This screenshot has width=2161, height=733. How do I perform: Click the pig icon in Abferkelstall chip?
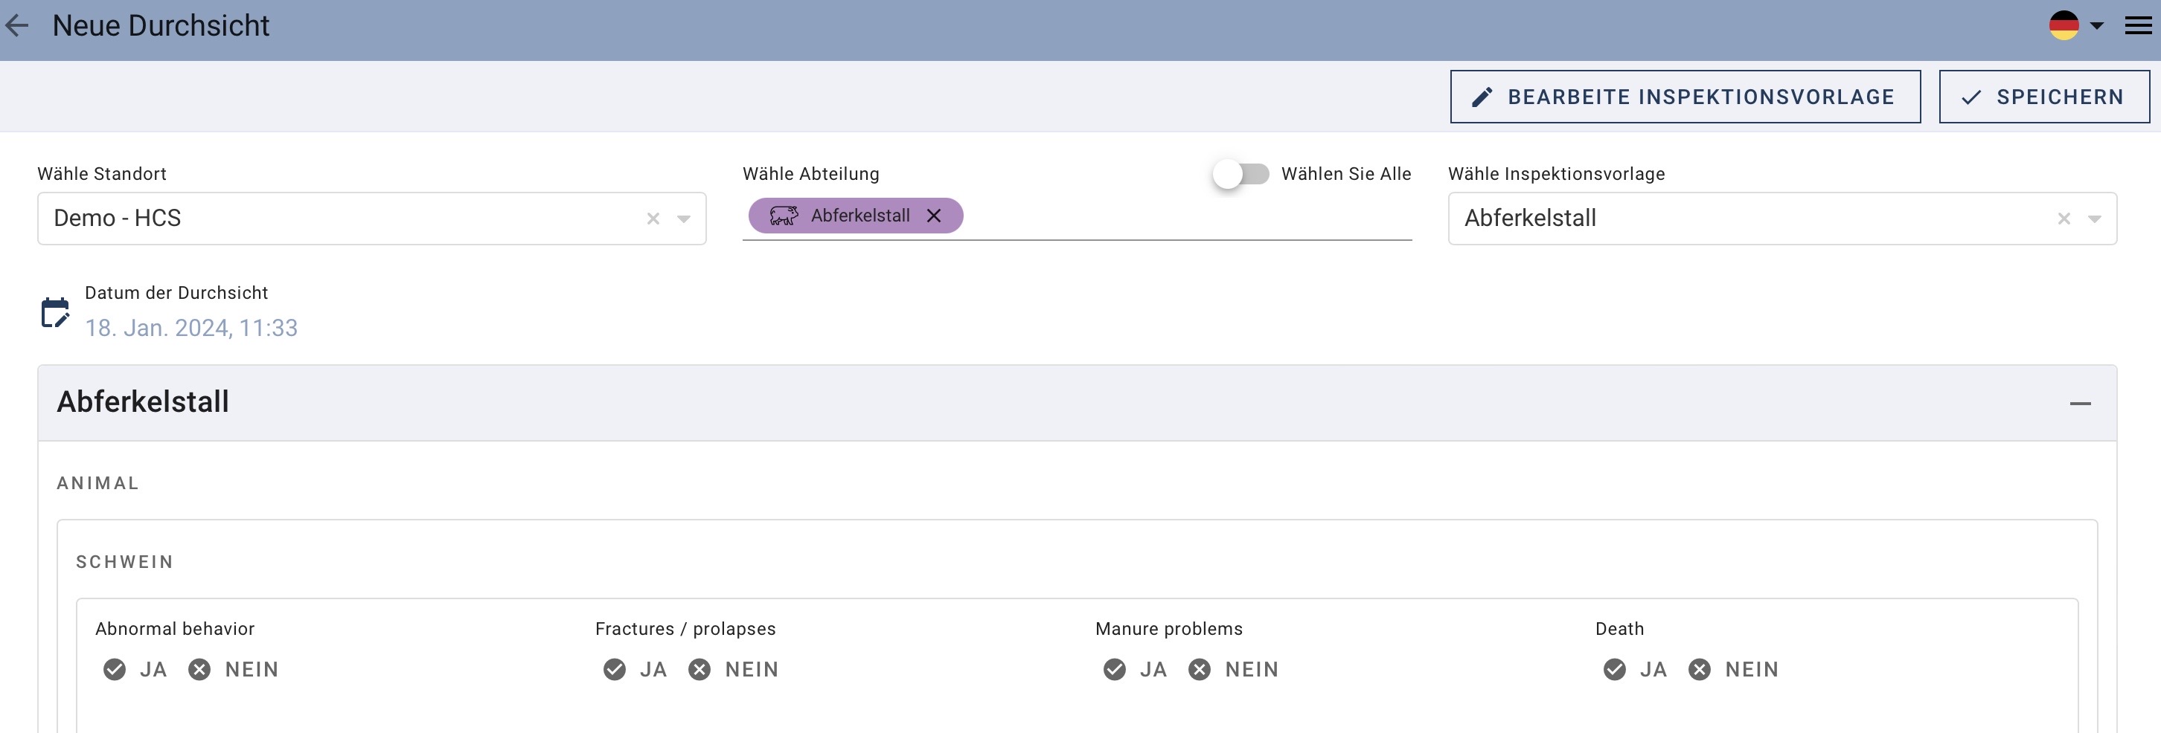[x=784, y=216]
